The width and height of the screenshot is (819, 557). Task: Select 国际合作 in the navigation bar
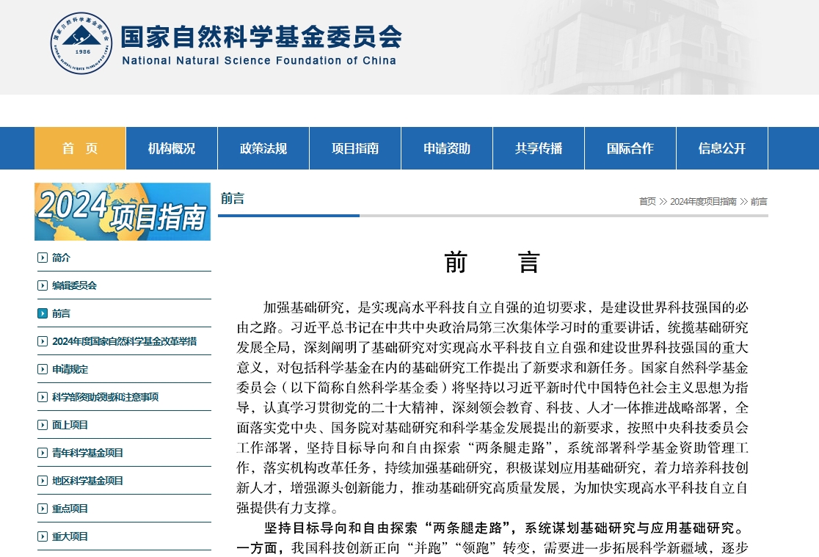(630, 148)
